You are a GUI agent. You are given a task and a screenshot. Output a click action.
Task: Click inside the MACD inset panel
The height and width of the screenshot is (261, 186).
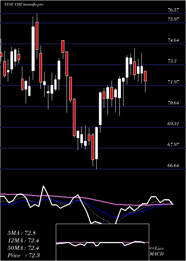coord(102,242)
